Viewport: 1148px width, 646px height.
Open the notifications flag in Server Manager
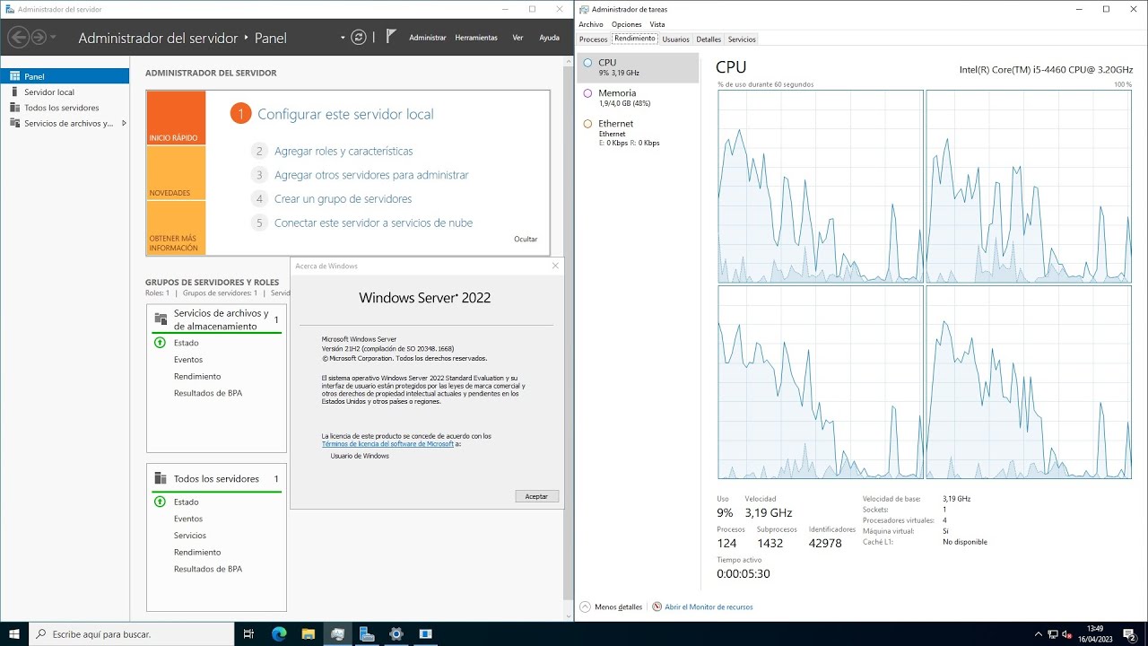(x=390, y=37)
